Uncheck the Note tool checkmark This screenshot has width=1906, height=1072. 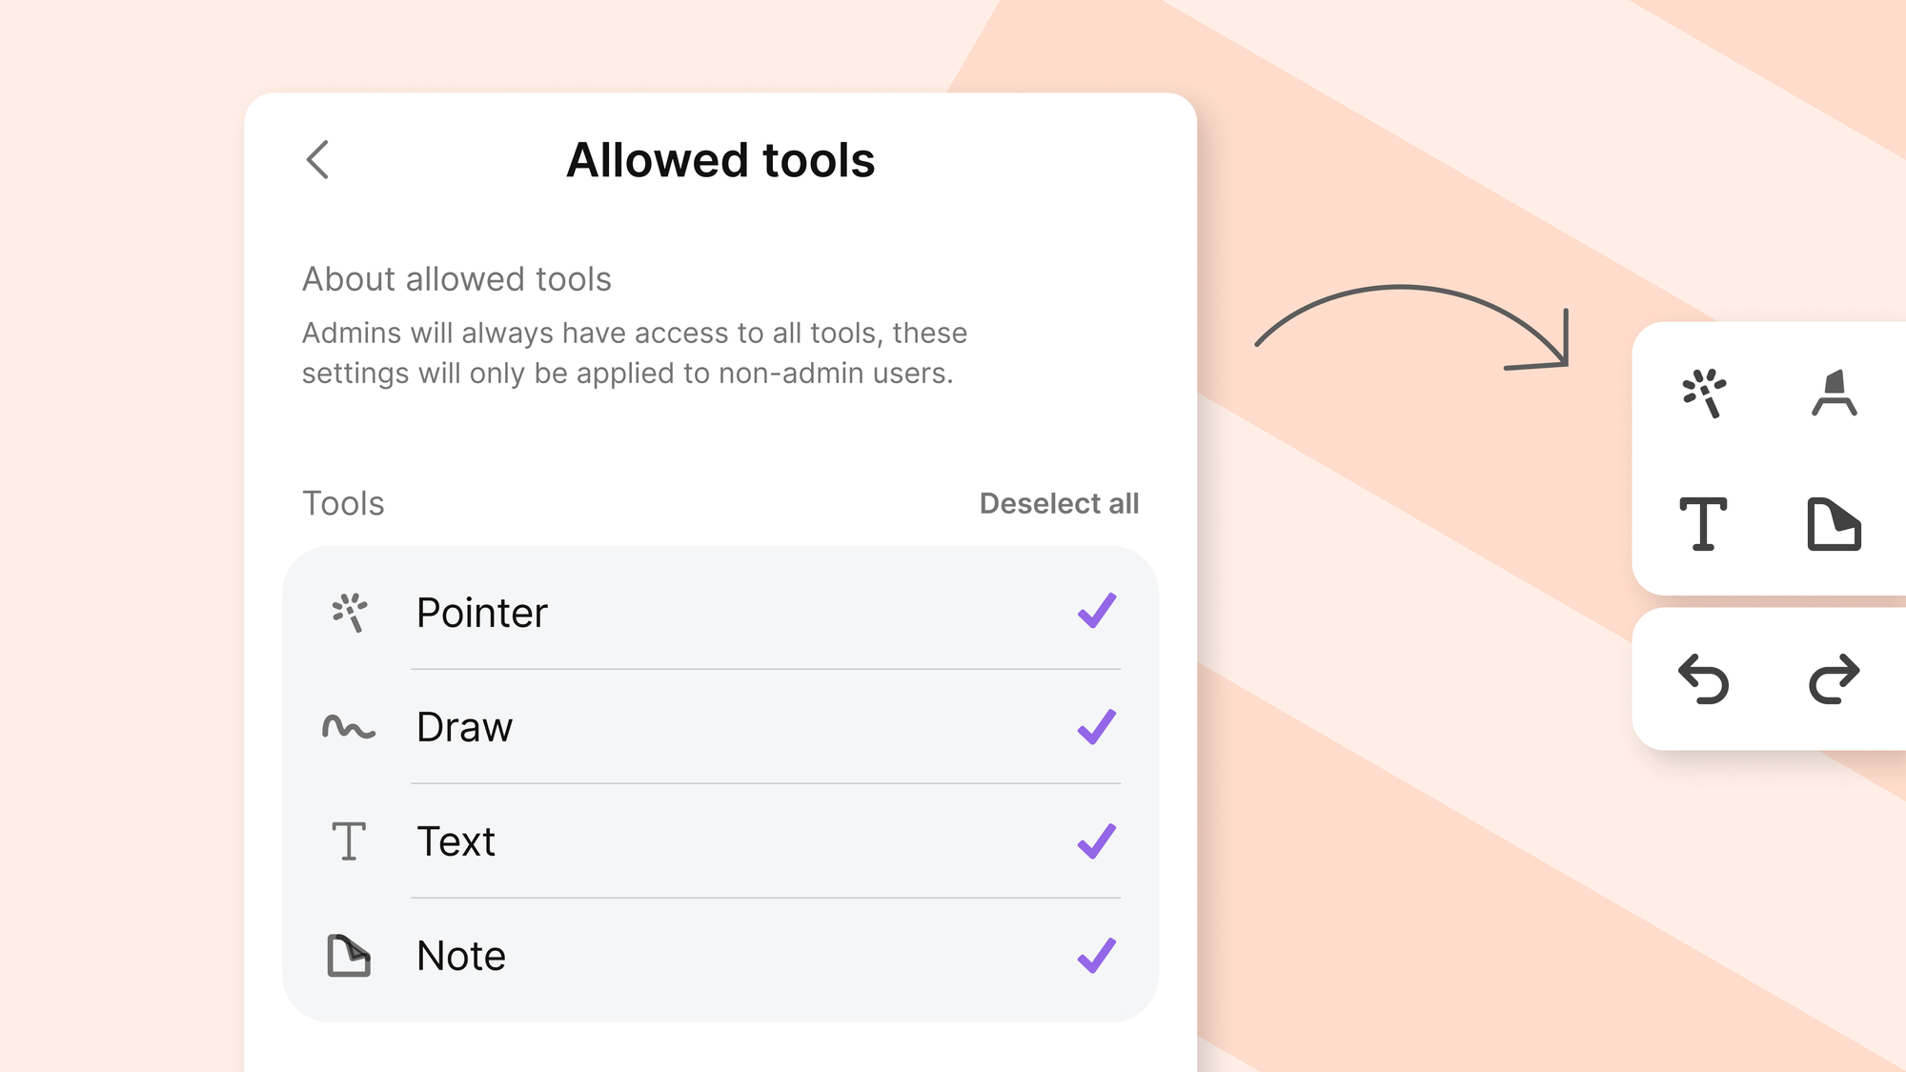coord(1098,955)
